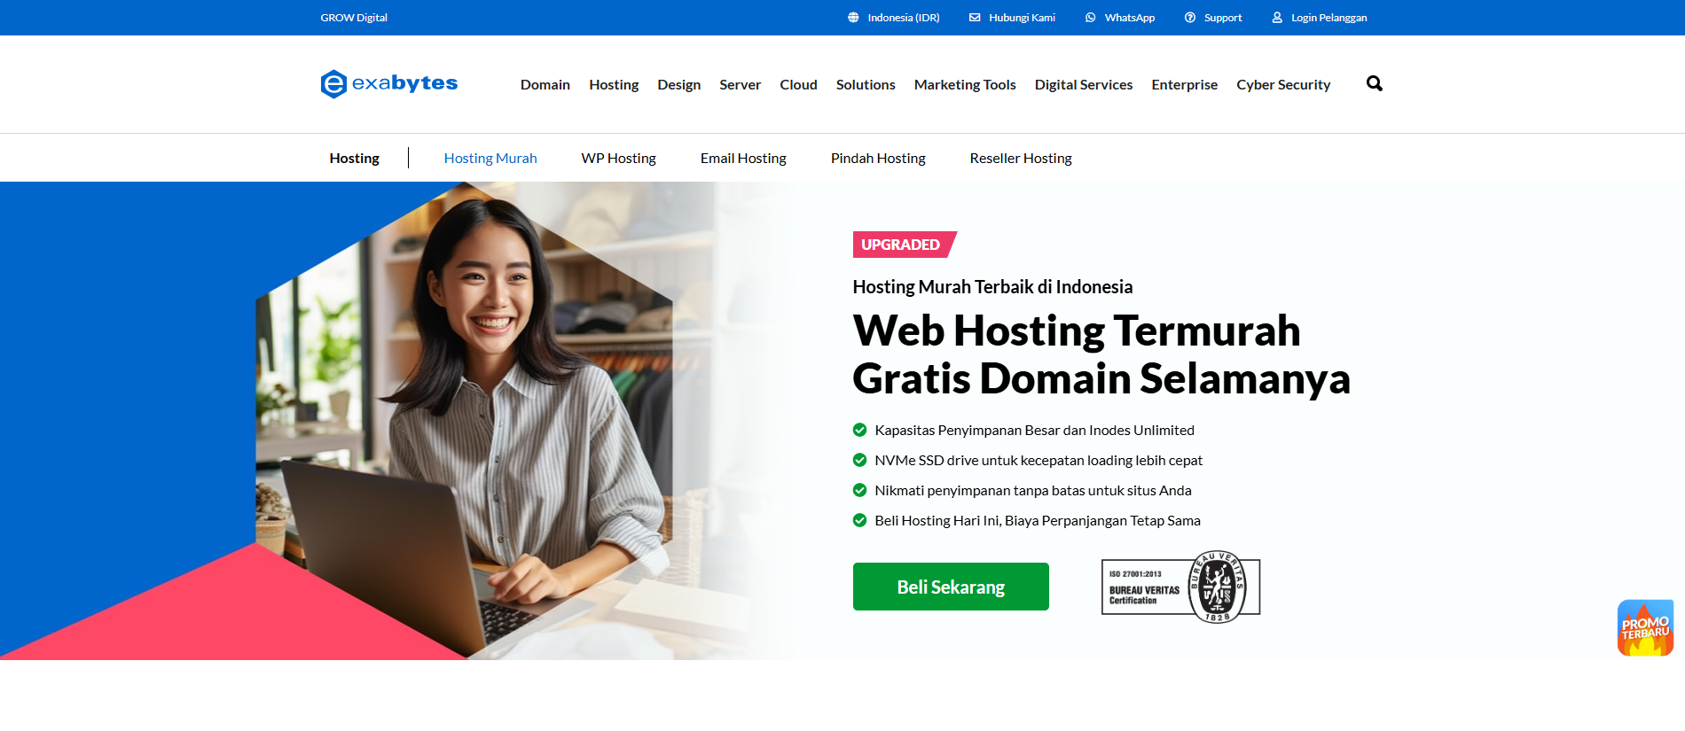Select the Pindah Hosting sub-navigation link
This screenshot has height=731, width=1685.
tap(878, 158)
